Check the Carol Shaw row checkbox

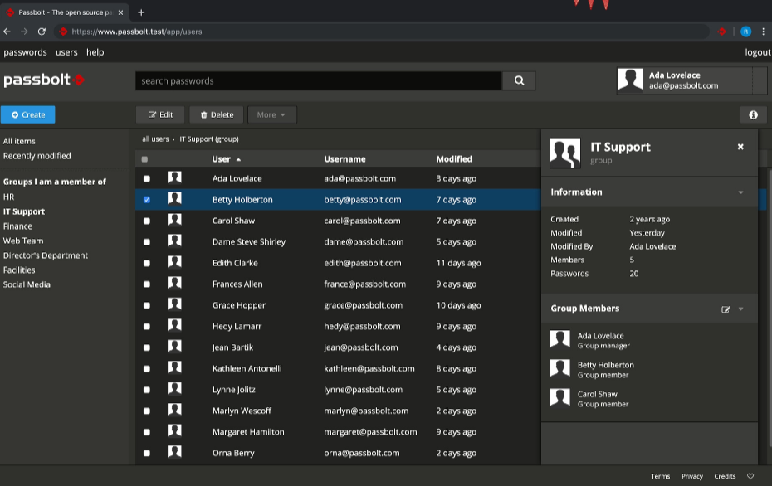[147, 221]
